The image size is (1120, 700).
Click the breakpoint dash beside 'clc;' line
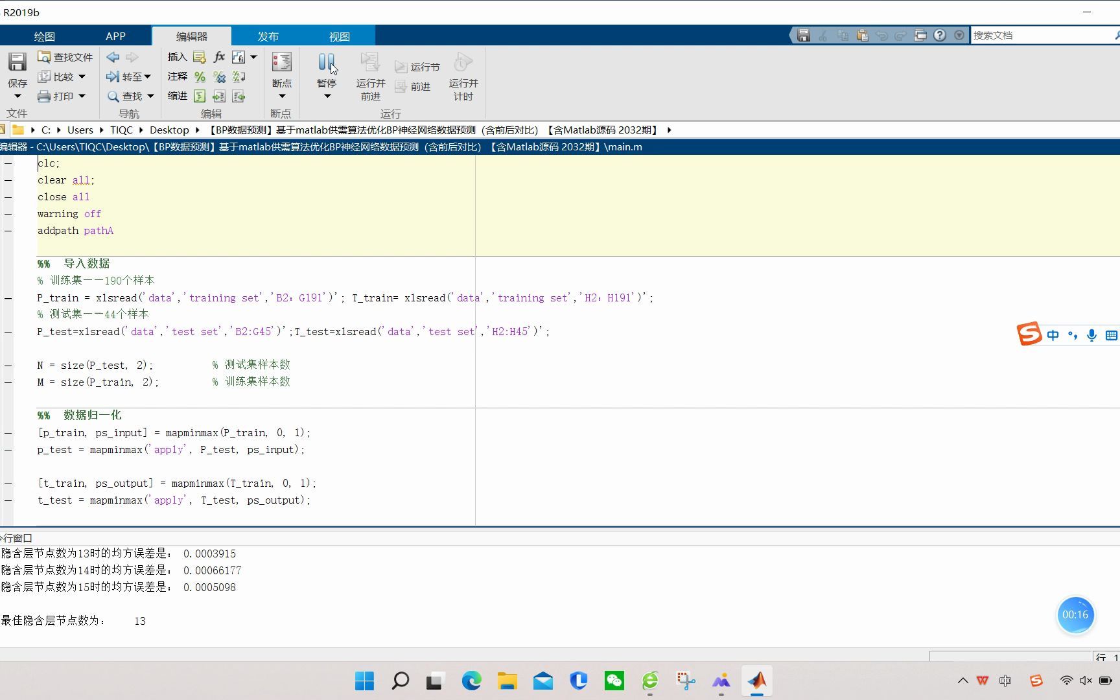coord(8,163)
